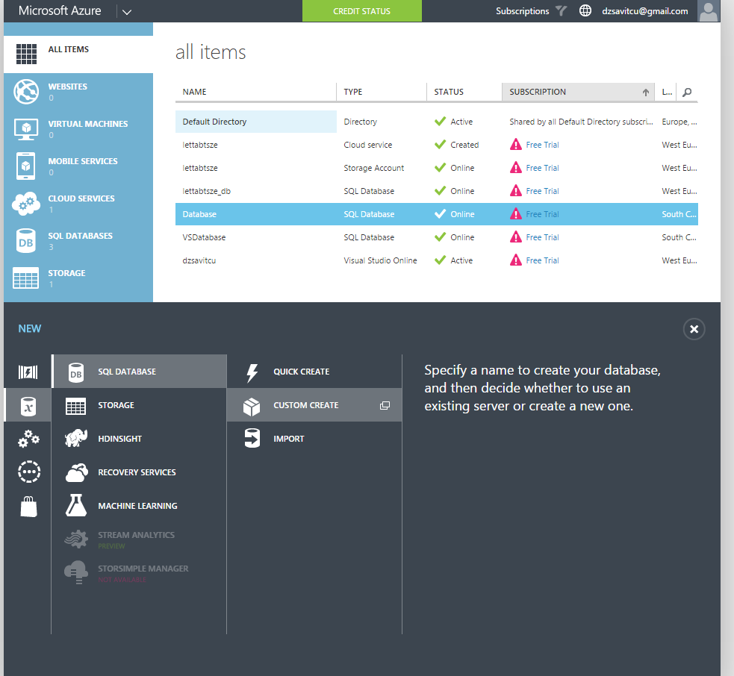Click the Machine Learning flask icon

click(x=76, y=505)
